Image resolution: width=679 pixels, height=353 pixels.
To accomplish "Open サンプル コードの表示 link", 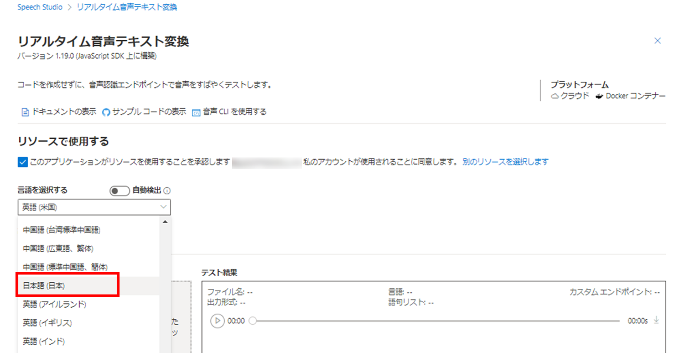I will pos(149,112).
